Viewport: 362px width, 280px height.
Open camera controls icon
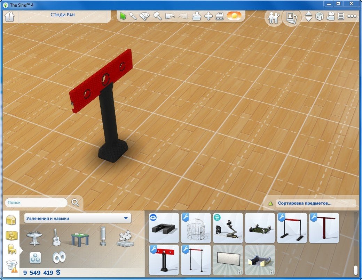(331, 16)
